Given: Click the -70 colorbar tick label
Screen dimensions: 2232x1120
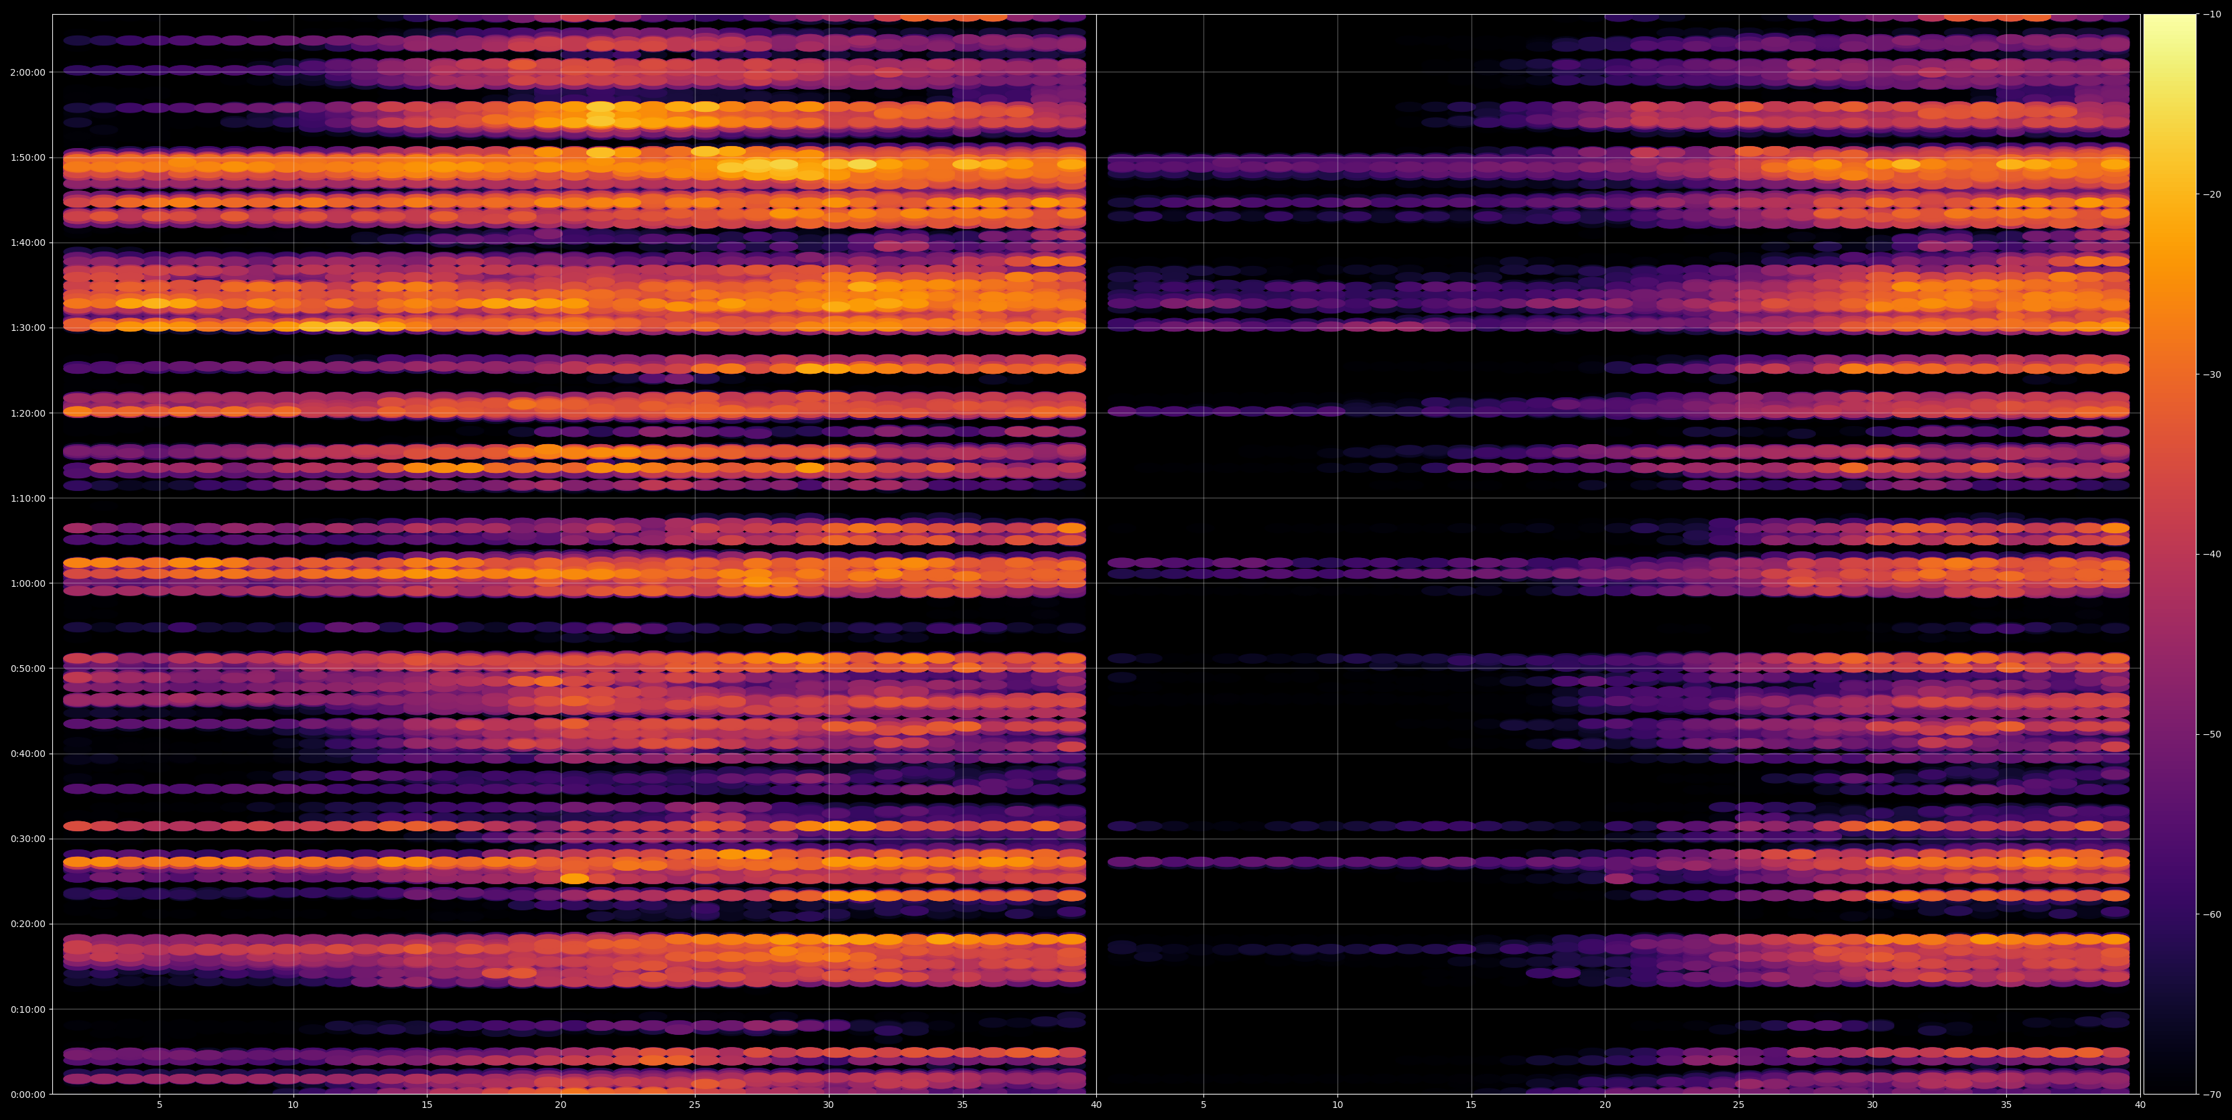Looking at the screenshot, I should 2211,1095.
